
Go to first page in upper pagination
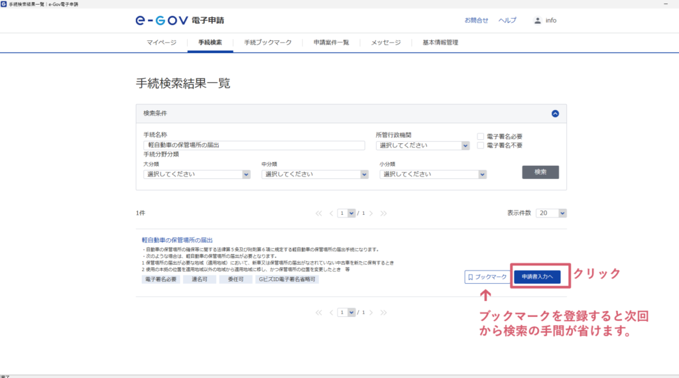(319, 214)
